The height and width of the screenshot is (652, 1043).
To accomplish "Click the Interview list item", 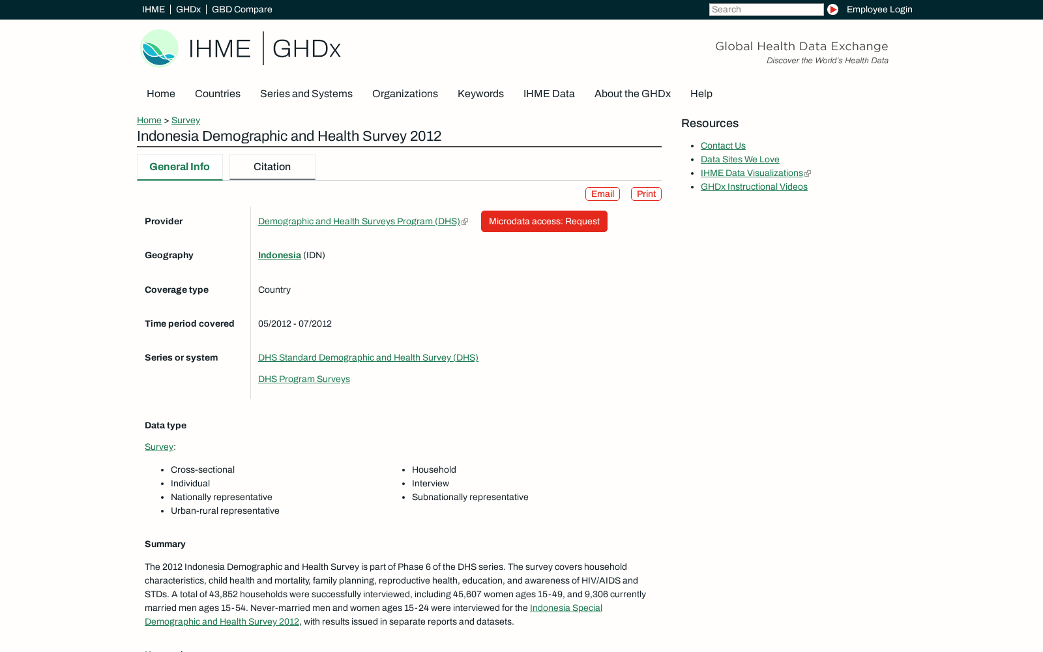I will 430,484.
